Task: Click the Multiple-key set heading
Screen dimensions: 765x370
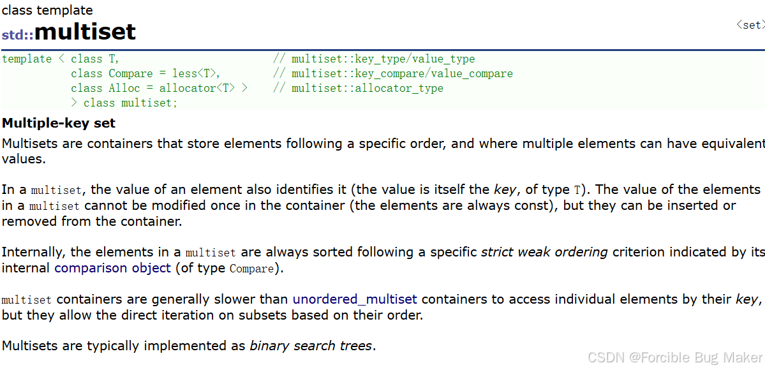Action: (59, 123)
